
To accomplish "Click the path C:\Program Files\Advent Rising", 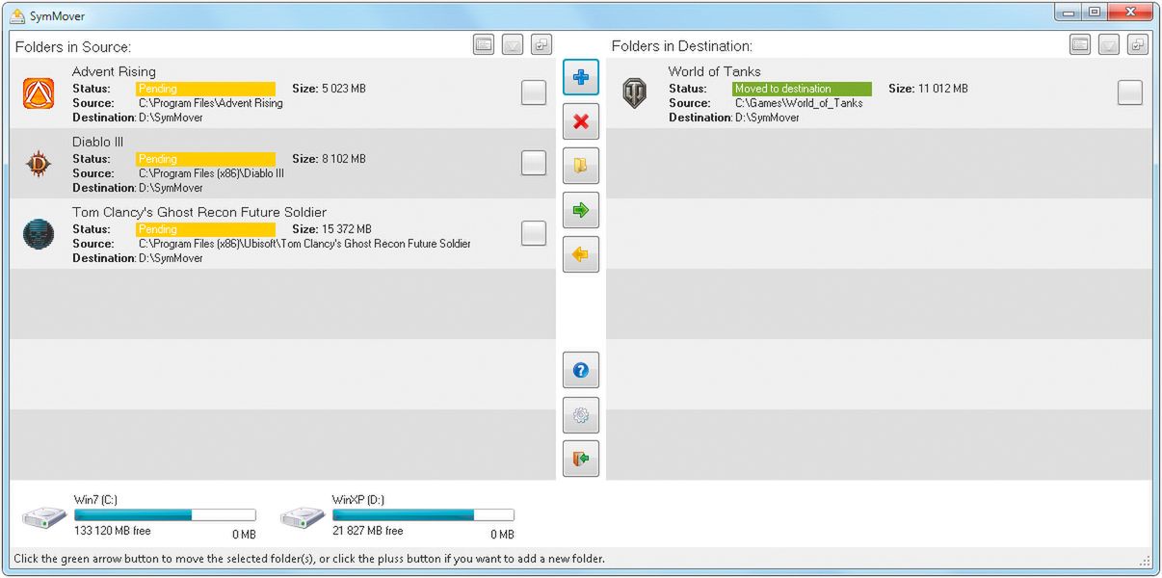I will coord(211,103).
